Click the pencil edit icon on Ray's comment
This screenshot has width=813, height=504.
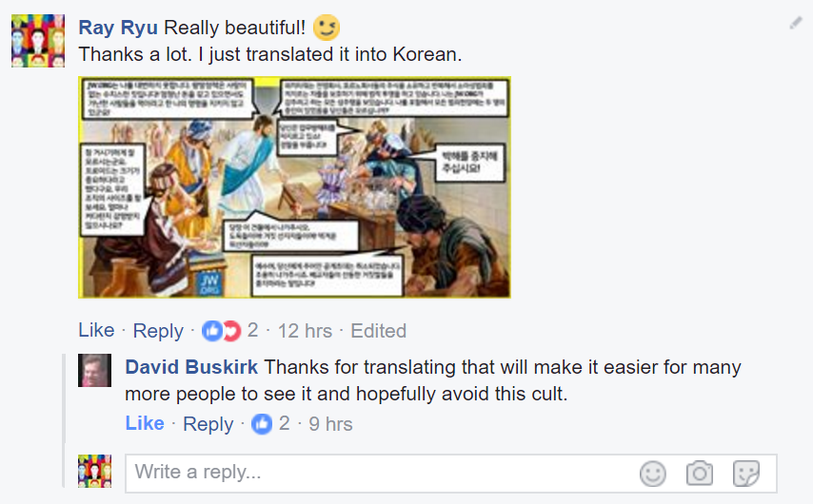tap(796, 23)
